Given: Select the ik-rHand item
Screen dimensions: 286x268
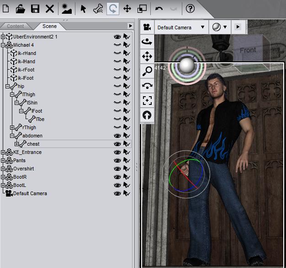Looking at the screenshot, I should (x=27, y=53).
